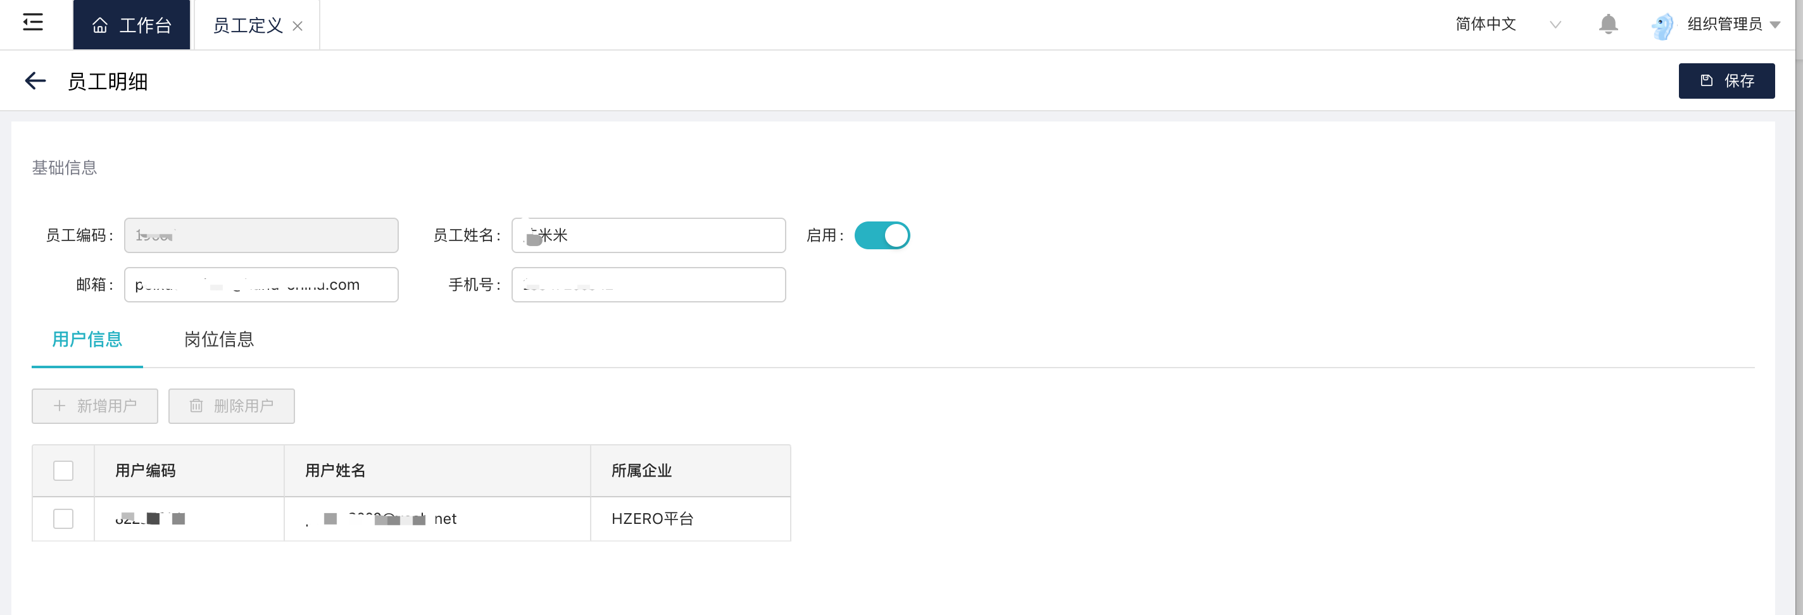1803x615 pixels.
Task: Close the 员工定义 tab
Action: pos(298,27)
